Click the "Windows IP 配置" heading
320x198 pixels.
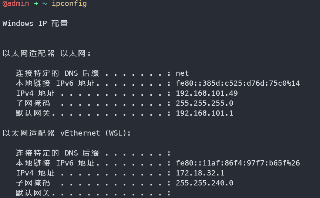coord(35,24)
